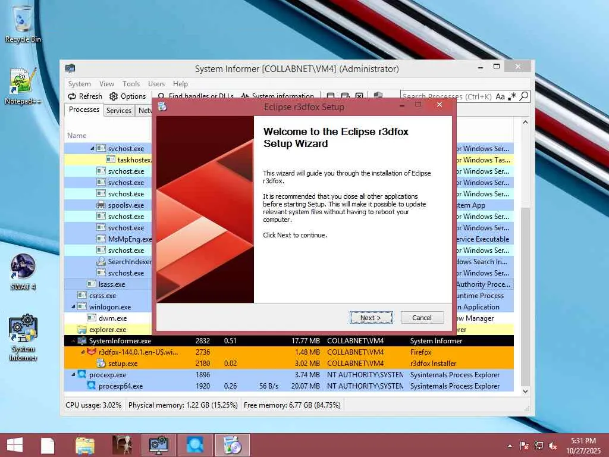Select the procexp64.exe process row
Image resolution: width=609 pixels, height=457 pixels.
click(x=288, y=386)
